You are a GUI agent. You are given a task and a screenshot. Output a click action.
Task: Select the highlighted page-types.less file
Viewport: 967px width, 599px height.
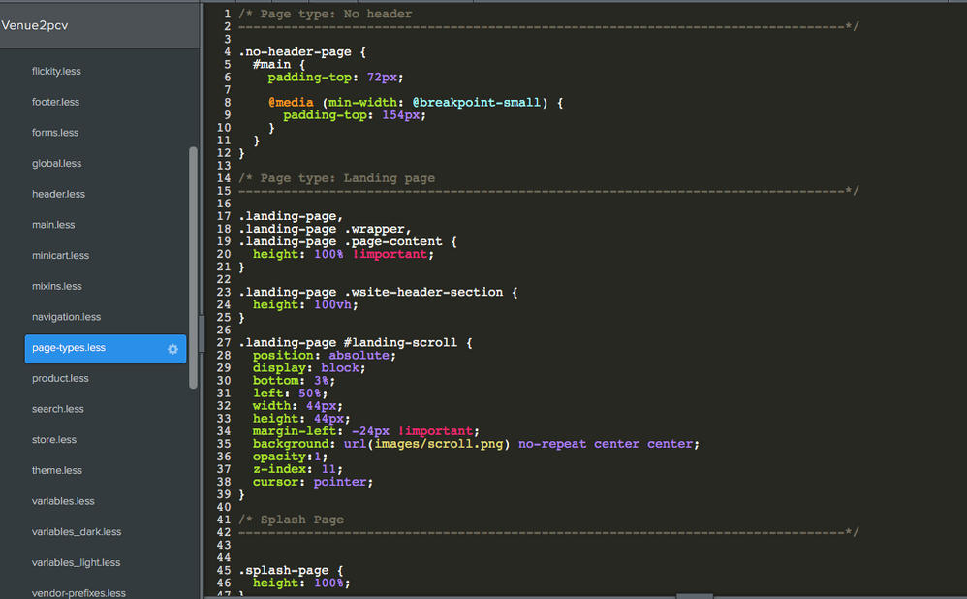[69, 348]
